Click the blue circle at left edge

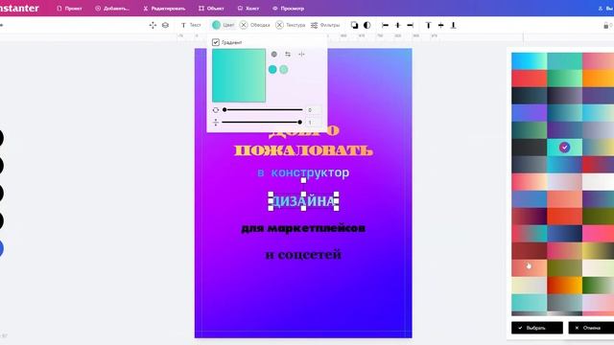(1, 249)
